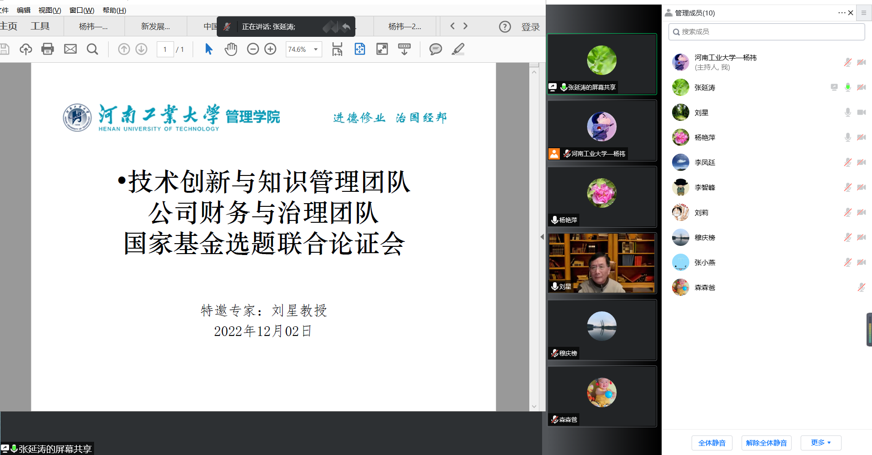Viewport: 872px width, 455px height.
Task: Toggle microphone for 杨艳萍 in member list
Action: click(x=847, y=137)
